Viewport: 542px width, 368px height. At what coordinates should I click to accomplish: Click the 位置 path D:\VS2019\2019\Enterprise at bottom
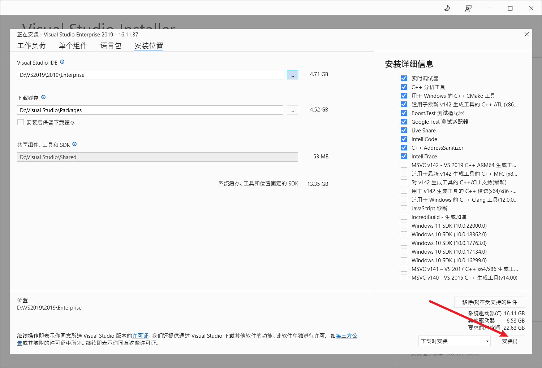[49, 308]
